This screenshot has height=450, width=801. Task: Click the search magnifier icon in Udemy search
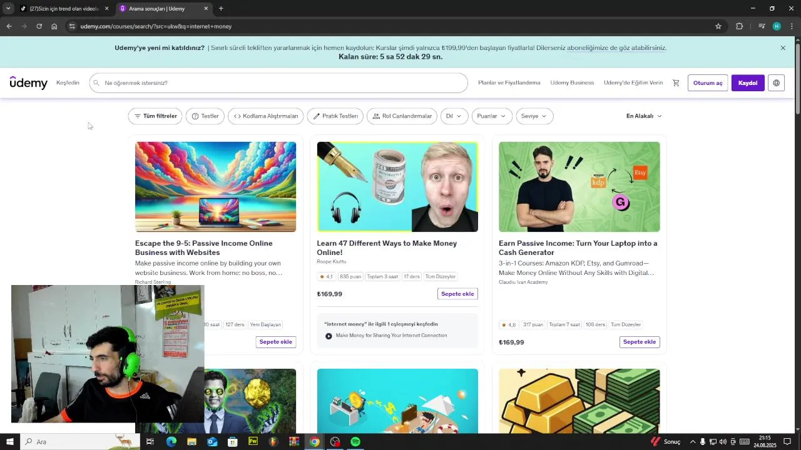coord(96,83)
